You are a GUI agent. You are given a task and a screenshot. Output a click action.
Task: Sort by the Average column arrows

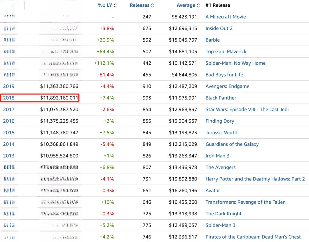click(198, 5)
